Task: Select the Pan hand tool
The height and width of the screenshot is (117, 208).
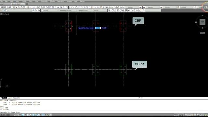Action: (x=39, y=7)
